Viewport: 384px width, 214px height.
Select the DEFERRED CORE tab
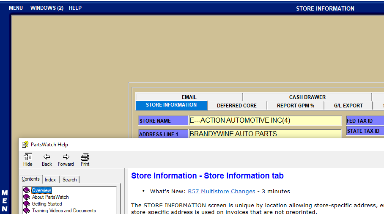point(236,106)
